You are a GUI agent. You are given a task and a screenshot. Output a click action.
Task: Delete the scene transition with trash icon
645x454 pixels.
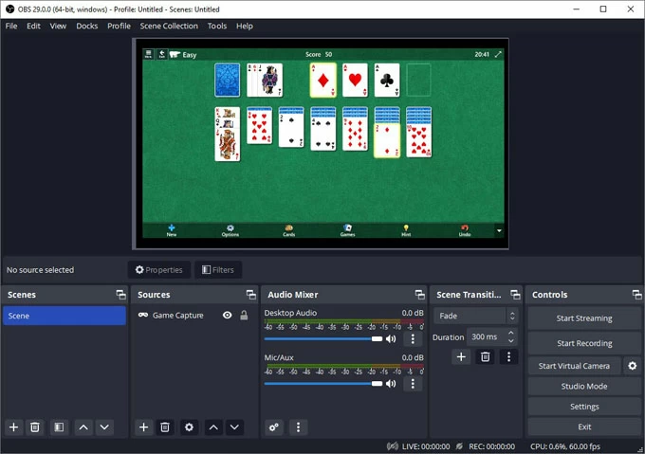tap(486, 357)
